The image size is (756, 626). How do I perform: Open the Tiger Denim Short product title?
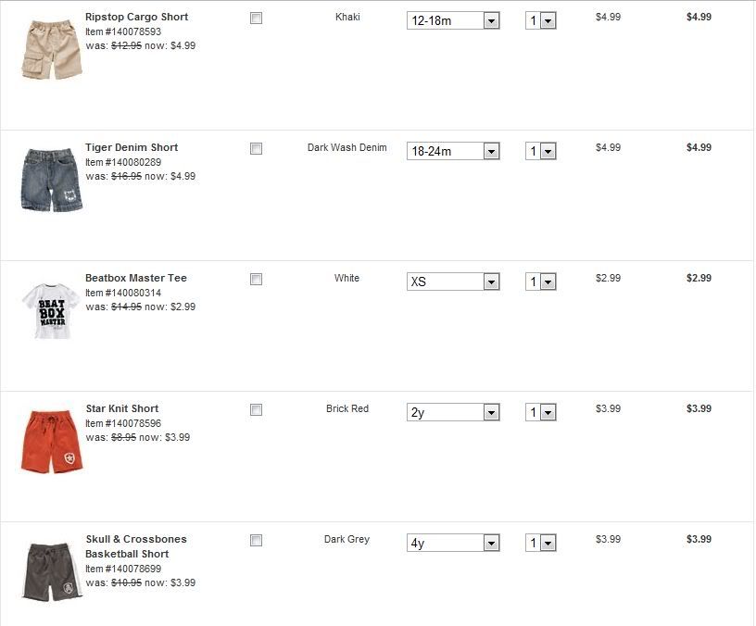tap(132, 147)
